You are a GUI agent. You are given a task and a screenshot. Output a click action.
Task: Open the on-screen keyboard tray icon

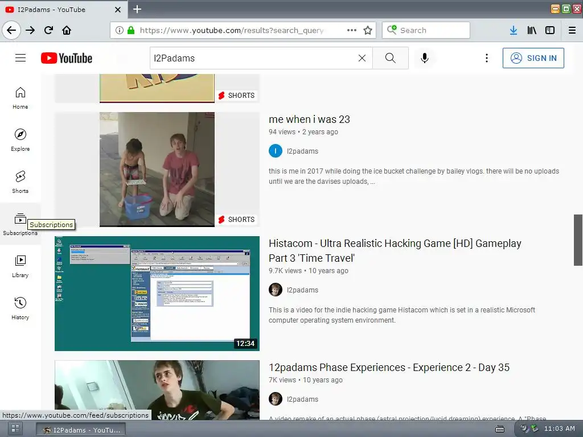coord(500,429)
